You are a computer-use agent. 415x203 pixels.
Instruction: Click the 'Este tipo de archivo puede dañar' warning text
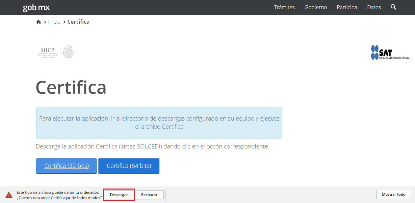(59, 195)
